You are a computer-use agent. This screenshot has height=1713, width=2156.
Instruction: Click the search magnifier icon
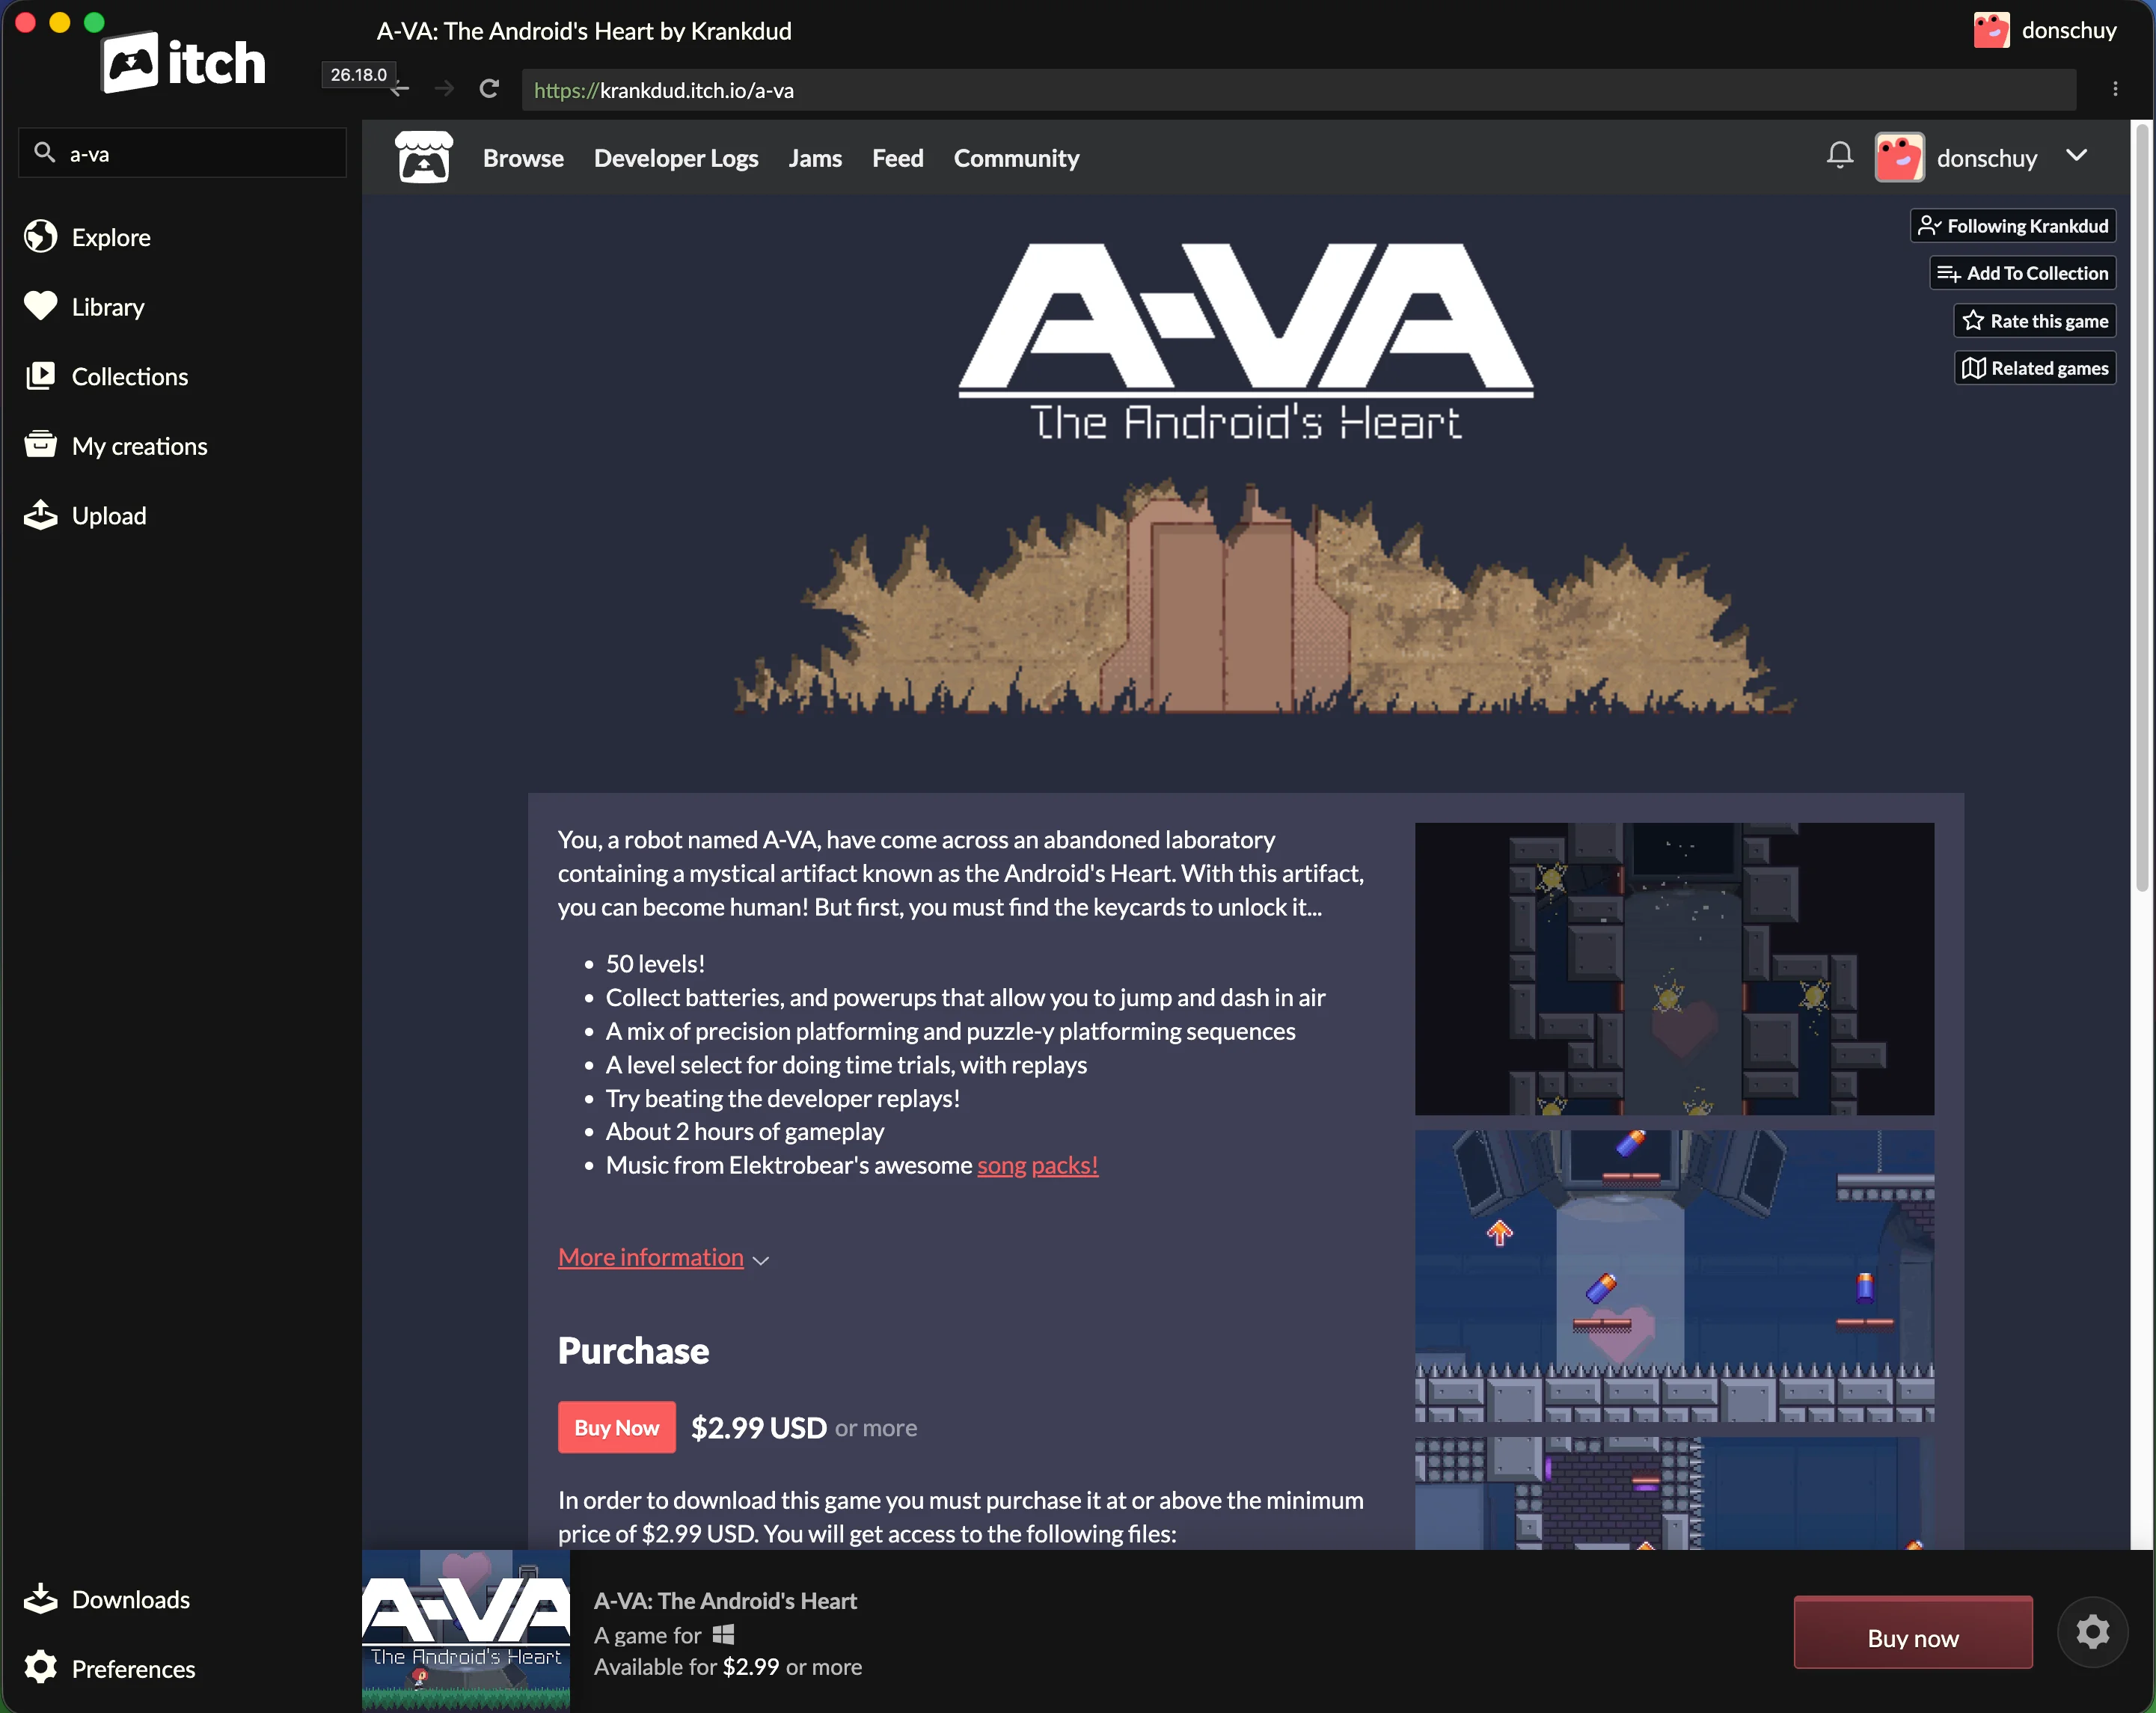click(44, 153)
